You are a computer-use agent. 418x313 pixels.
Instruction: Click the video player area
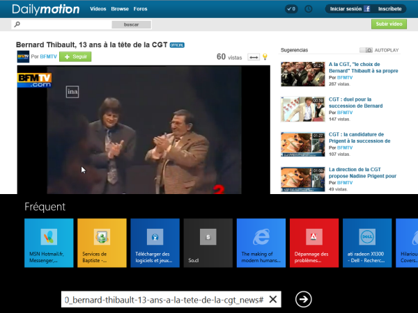pos(144,130)
